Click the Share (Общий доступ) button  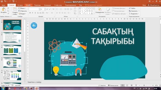coord(153,5)
